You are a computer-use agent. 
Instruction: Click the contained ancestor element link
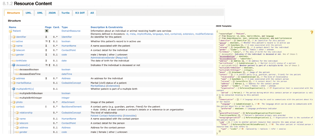click(x=175, y=34)
